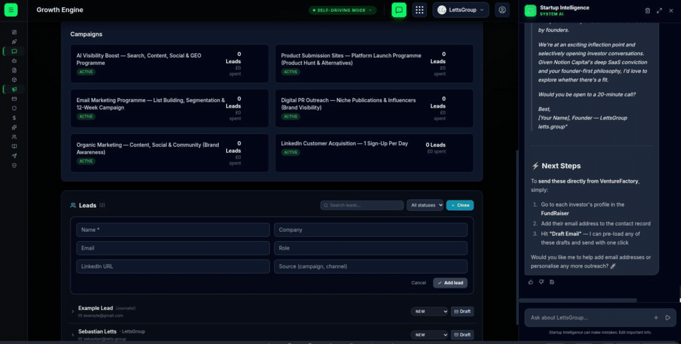Save the AI response with the save icon
This screenshot has width=681, height=344.
coord(552,282)
